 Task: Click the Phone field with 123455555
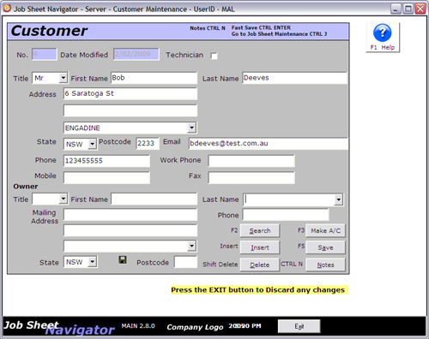point(106,161)
